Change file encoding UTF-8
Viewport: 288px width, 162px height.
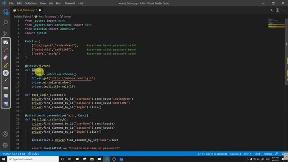[x=247, y=154]
